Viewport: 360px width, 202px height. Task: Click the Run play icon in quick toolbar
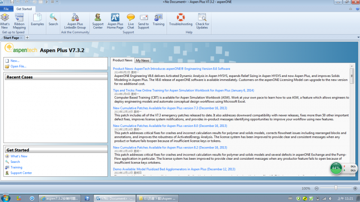click(47, 2)
